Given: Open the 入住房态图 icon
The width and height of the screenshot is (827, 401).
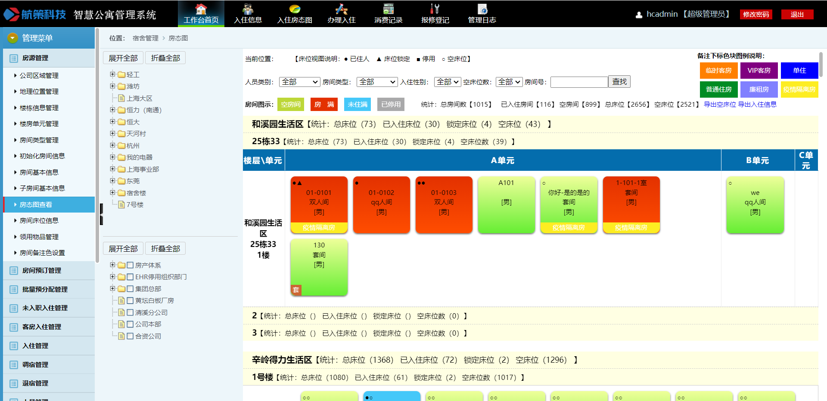Looking at the screenshot, I should (295, 9).
